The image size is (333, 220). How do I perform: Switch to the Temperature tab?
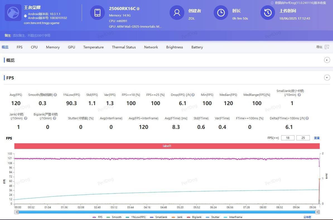click(93, 47)
